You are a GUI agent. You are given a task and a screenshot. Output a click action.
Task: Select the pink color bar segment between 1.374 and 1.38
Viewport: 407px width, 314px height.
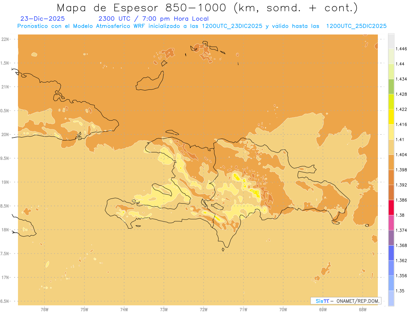(391, 223)
